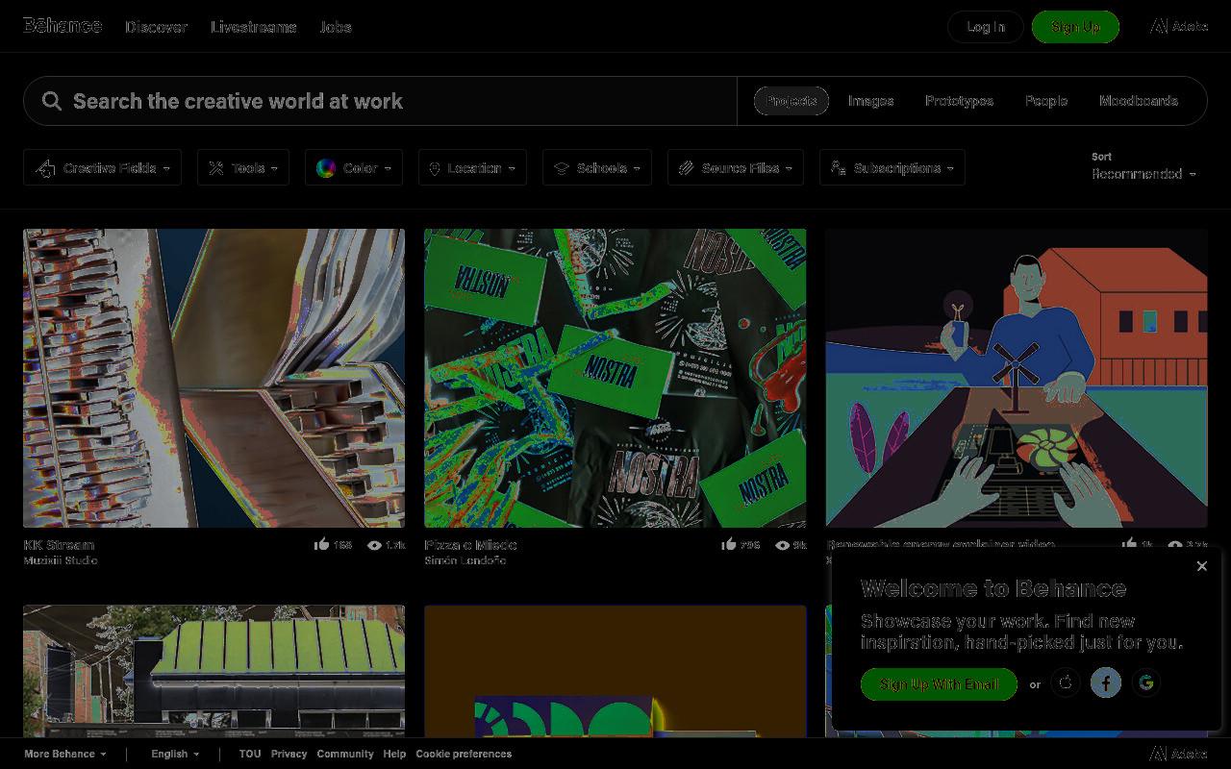Expand the Creative Fields dropdown
1231x769 pixels.
tap(103, 168)
